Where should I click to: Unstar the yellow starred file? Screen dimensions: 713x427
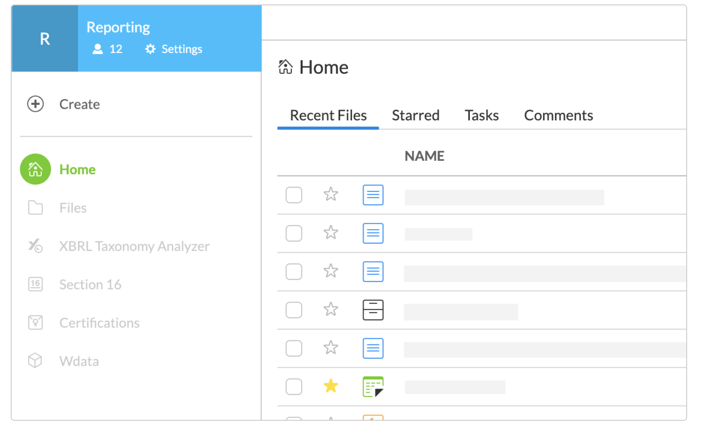pos(331,386)
